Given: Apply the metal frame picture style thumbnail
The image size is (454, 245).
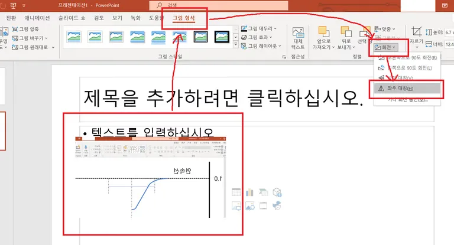Looking at the screenshot, I should click(116, 37).
